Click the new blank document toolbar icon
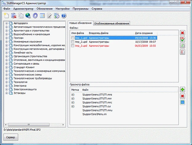This screenshot has height=145, width=192. point(6,15)
